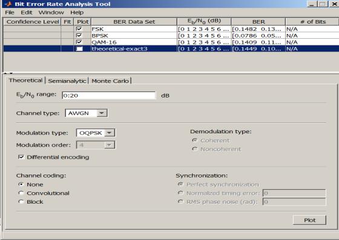Click the Plot column header
The image size is (339, 240).
[x=82, y=22]
